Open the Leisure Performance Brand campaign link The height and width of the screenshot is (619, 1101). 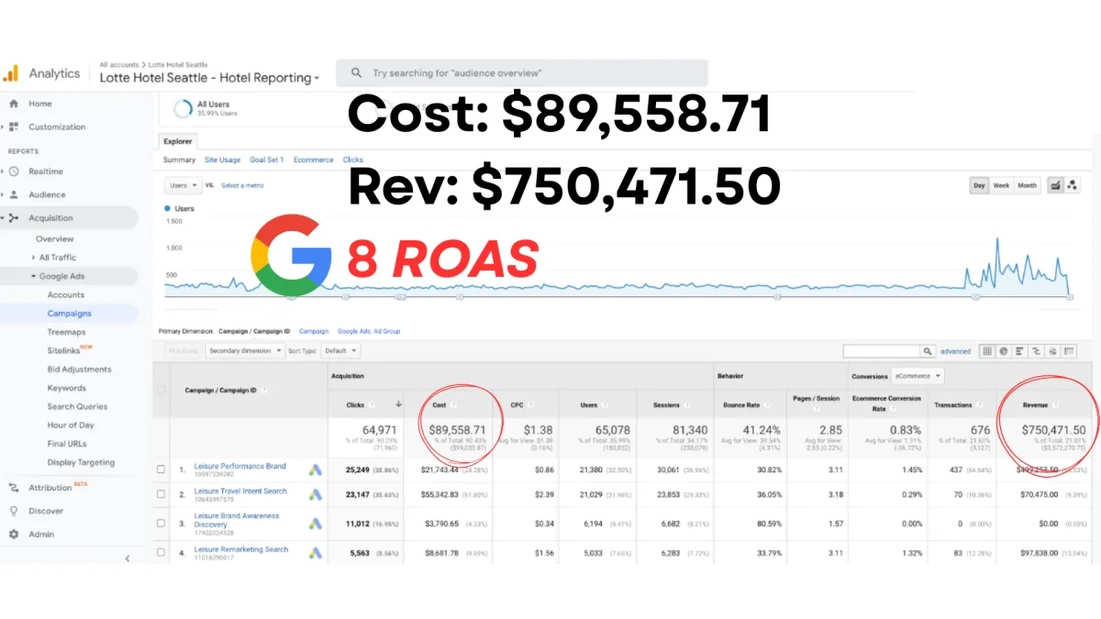click(x=240, y=466)
